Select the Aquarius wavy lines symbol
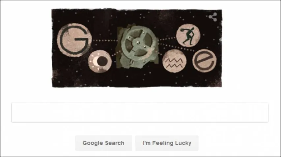The width and height of the screenshot is (281, 157). tap(174, 61)
